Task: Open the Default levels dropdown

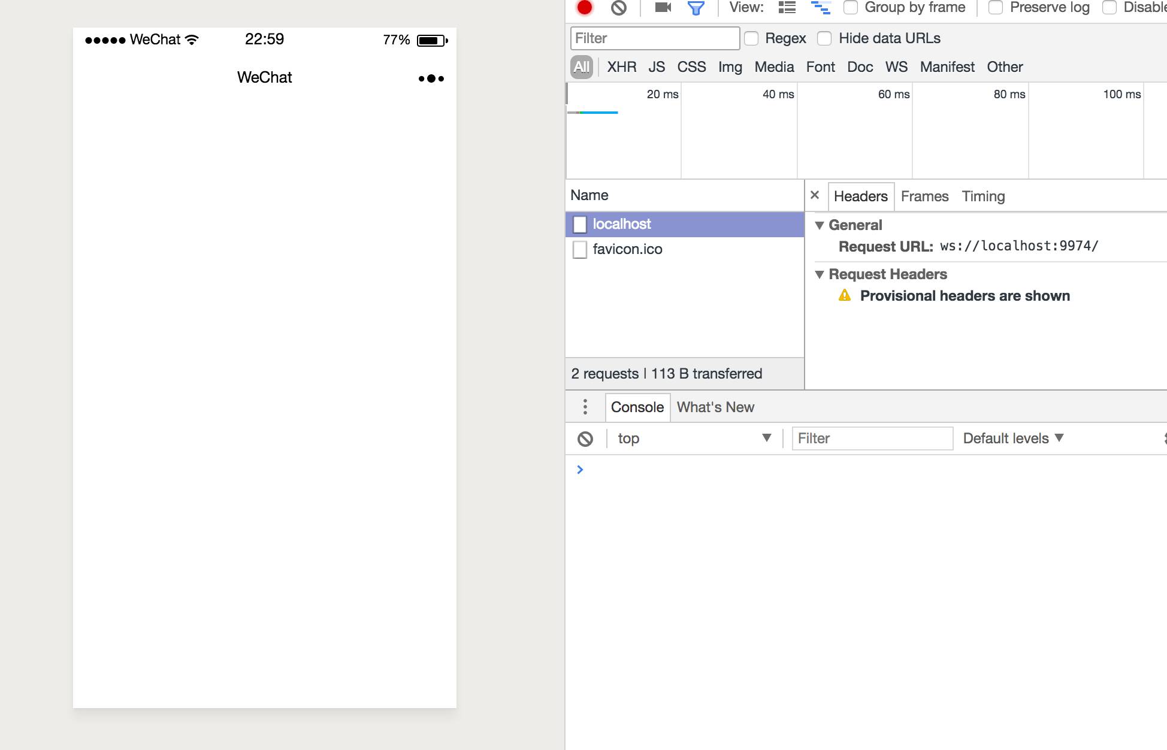Action: 1012,438
